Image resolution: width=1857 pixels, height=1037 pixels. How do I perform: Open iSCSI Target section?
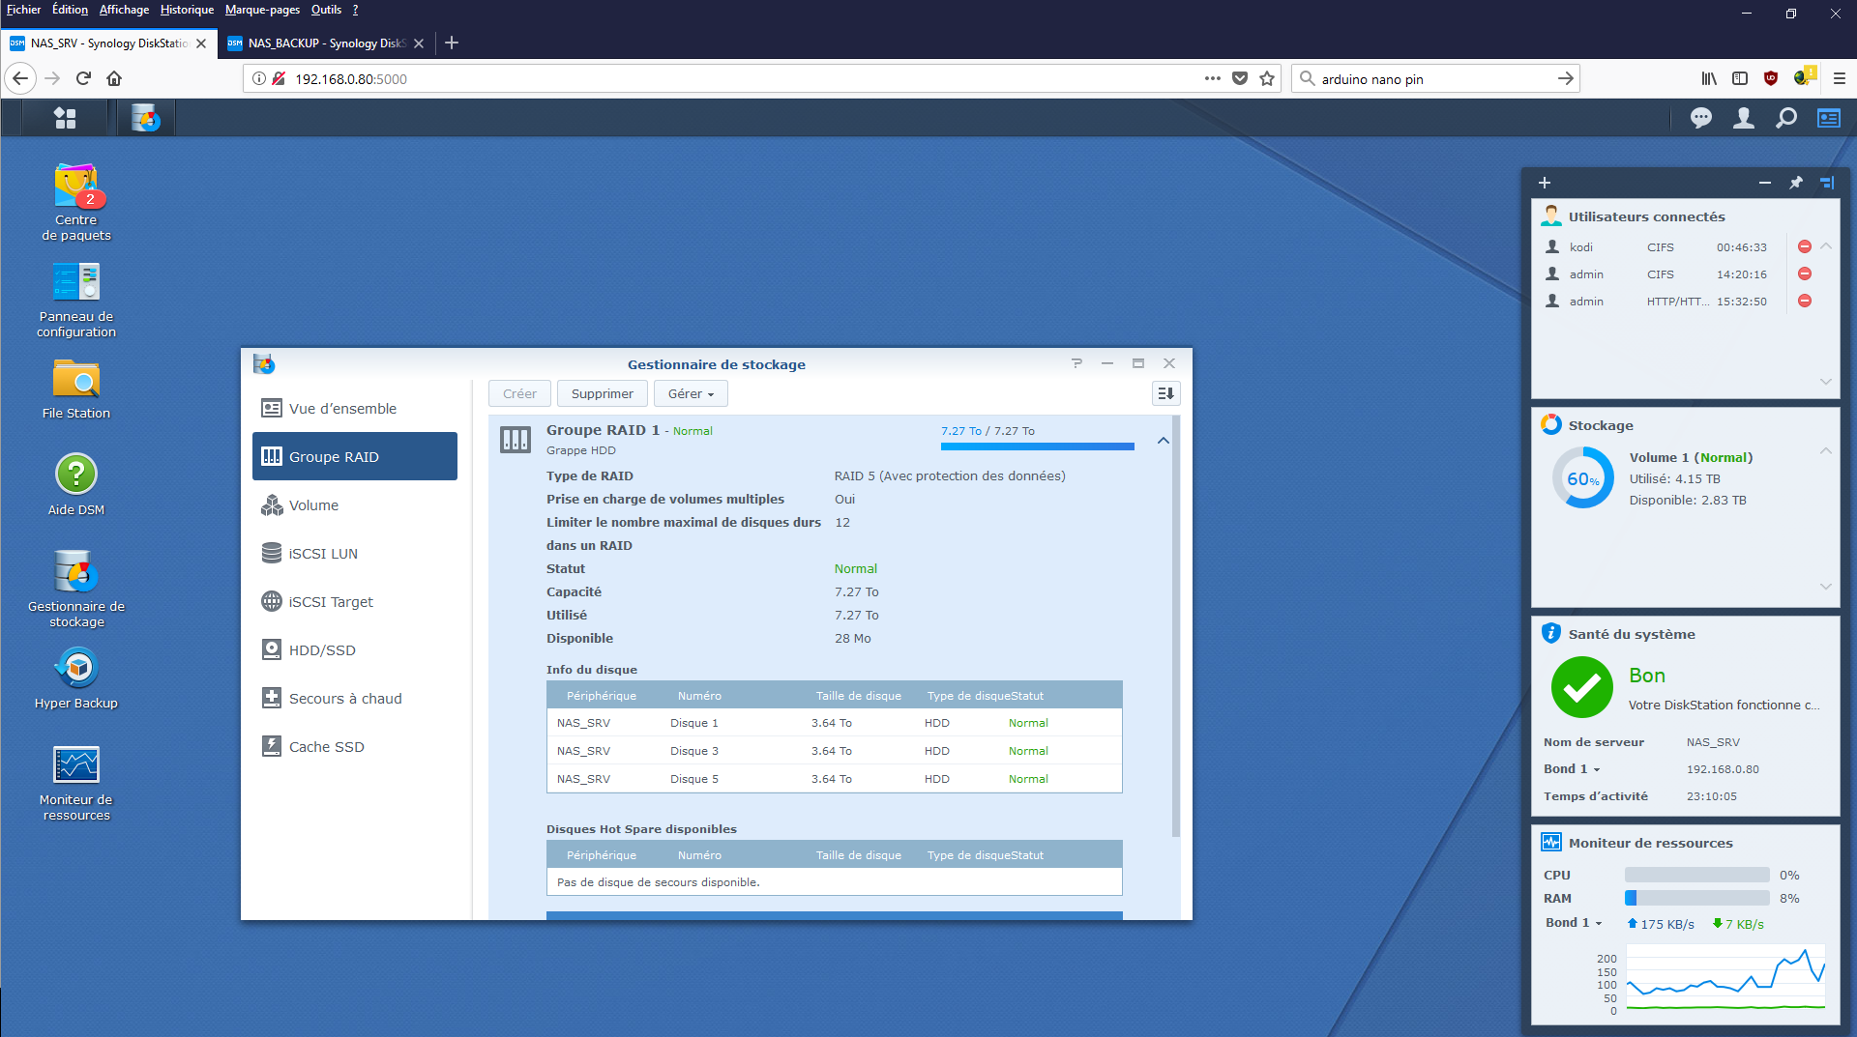click(x=355, y=602)
